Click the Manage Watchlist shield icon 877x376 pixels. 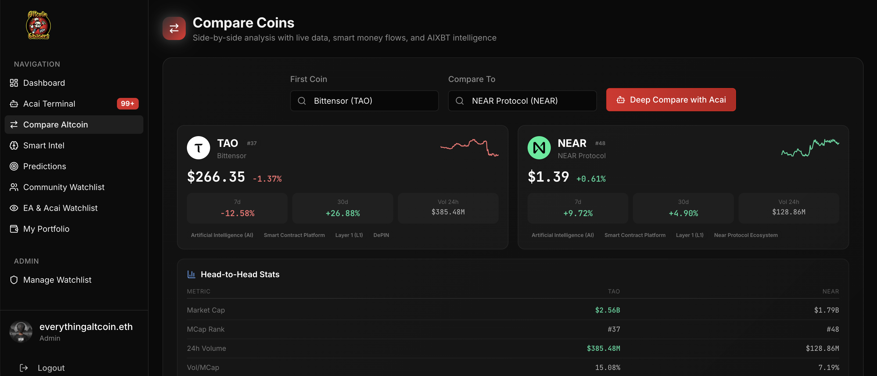(x=14, y=280)
